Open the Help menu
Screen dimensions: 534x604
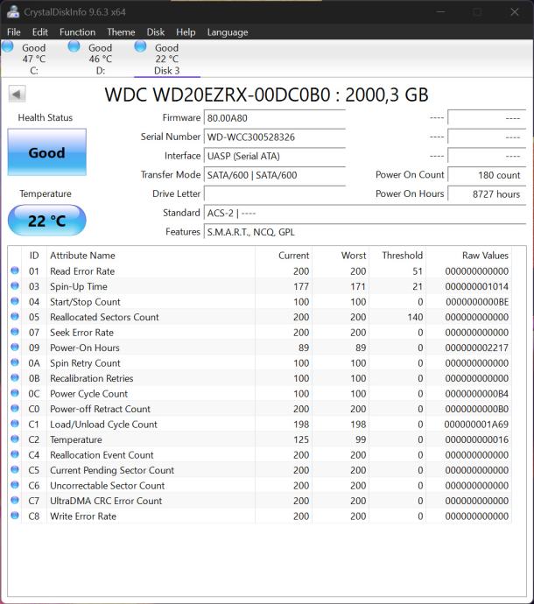[x=186, y=32]
